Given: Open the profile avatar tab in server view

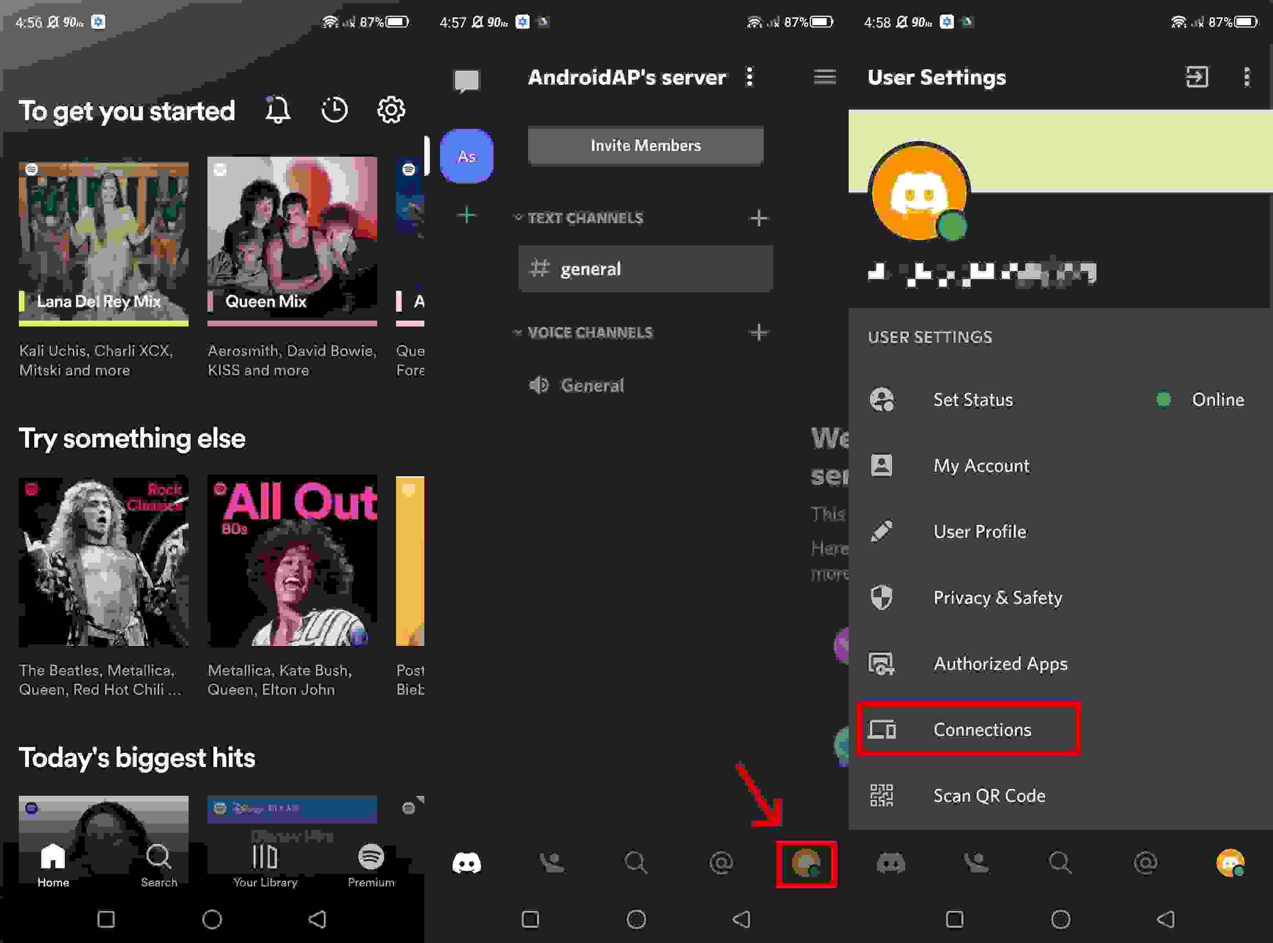Looking at the screenshot, I should (806, 863).
